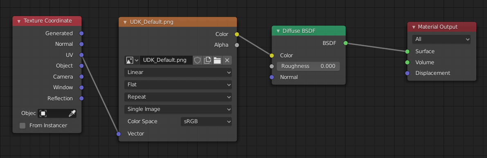487x158 pixels.
Task: Unlink image with the X icon
Action: click(x=227, y=60)
